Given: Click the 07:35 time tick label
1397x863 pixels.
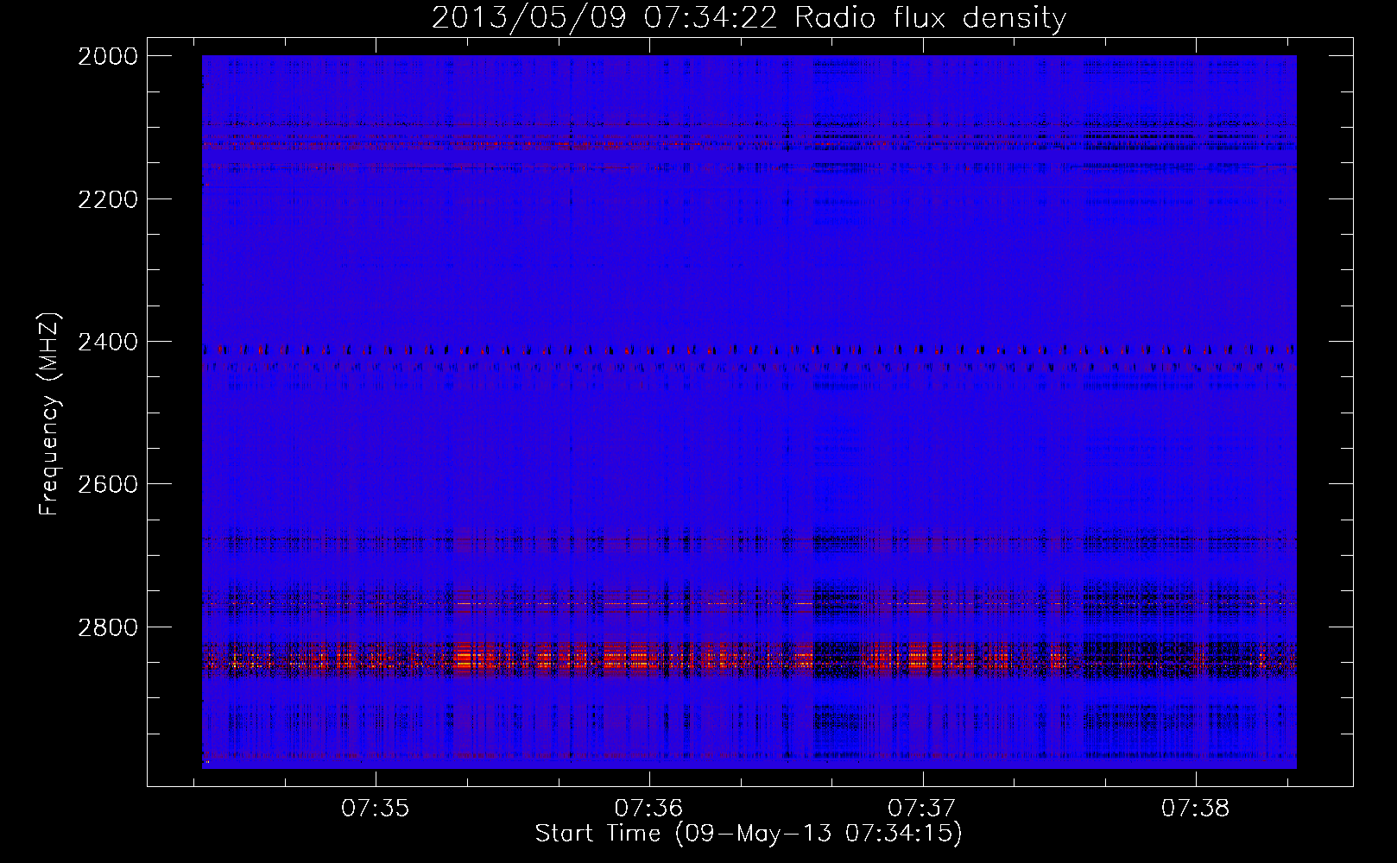Looking at the screenshot, I should click(375, 809).
